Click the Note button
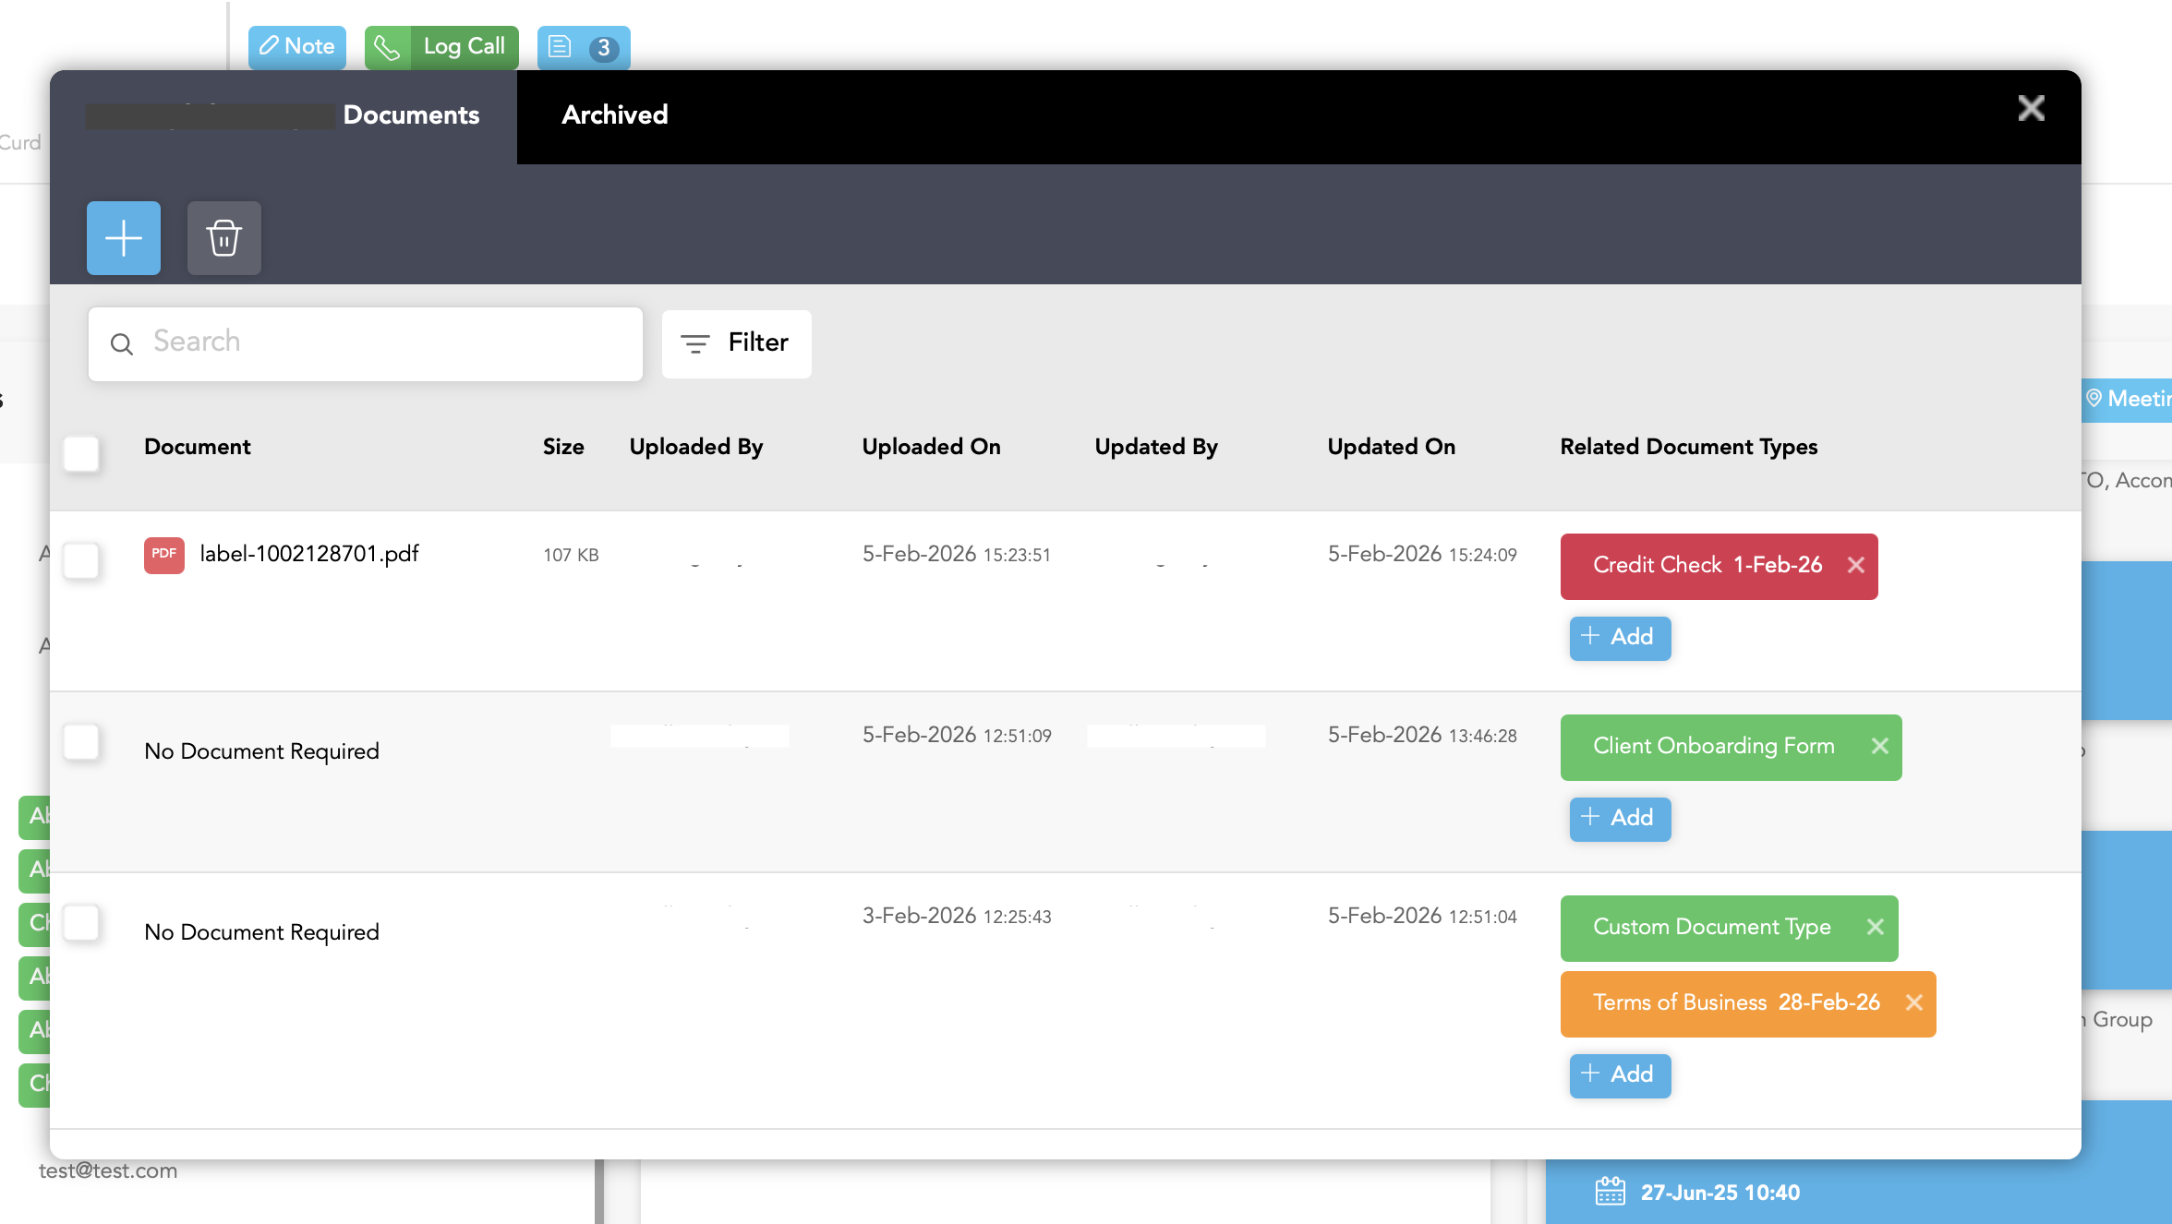The image size is (2172, 1224). coord(296,47)
